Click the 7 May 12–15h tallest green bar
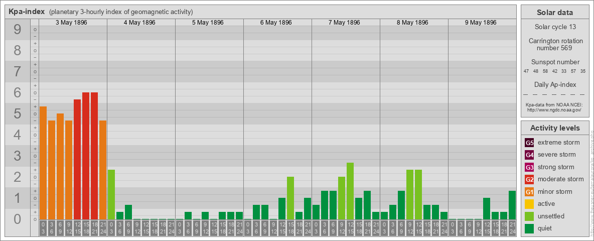Image resolution: width=594 pixels, height=241 pixels. coord(350,191)
